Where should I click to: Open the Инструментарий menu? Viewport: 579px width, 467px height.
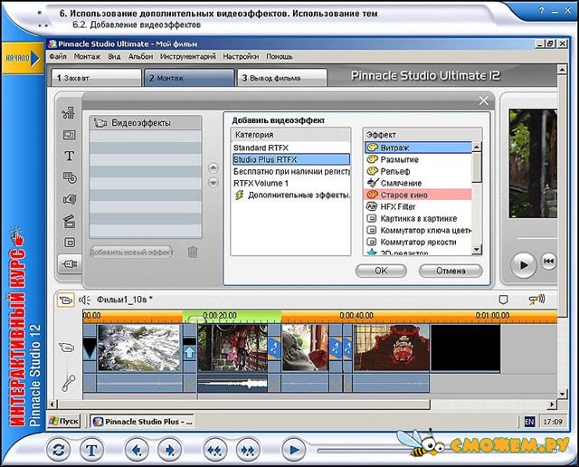coord(187,56)
